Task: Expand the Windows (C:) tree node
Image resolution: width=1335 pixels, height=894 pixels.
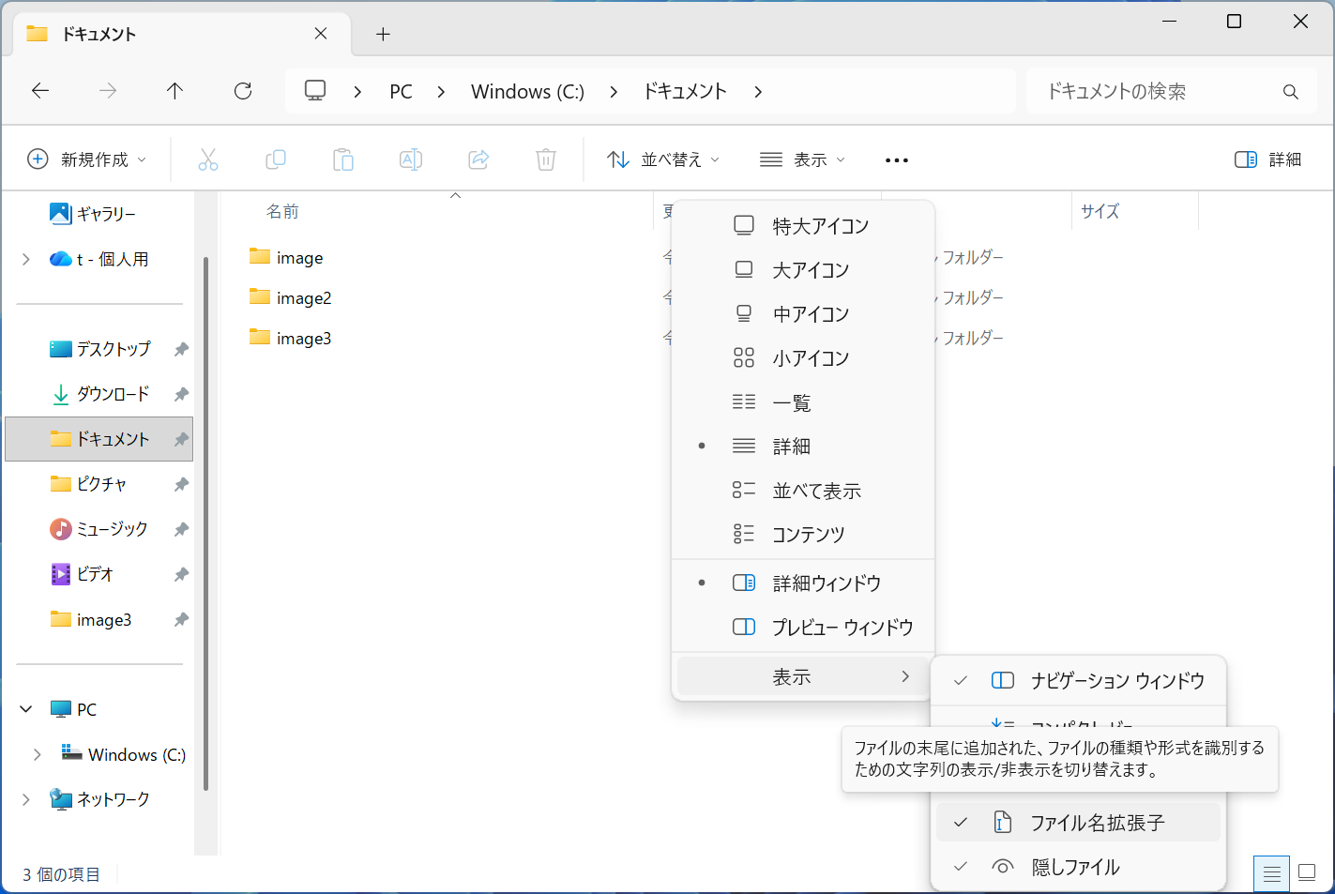Action: click(38, 754)
